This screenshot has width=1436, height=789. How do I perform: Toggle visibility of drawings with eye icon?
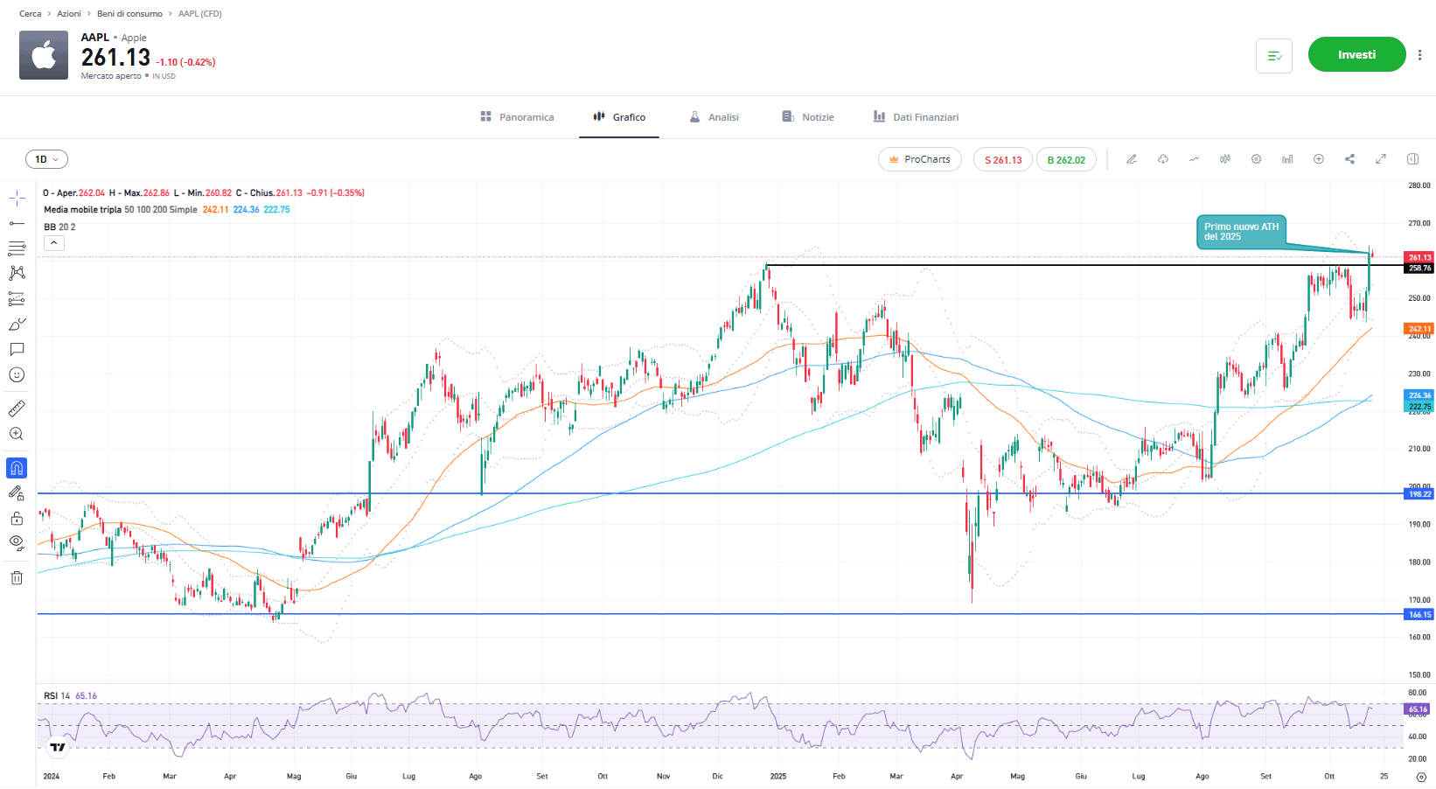click(17, 542)
